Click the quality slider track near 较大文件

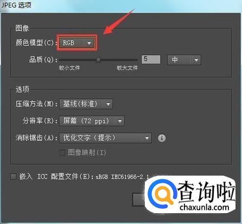pos(126,60)
